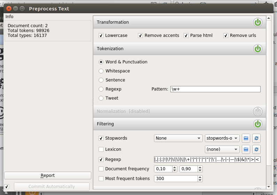Enable the Normalization power button
This screenshot has width=277, height=195.
(x=257, y=111)
